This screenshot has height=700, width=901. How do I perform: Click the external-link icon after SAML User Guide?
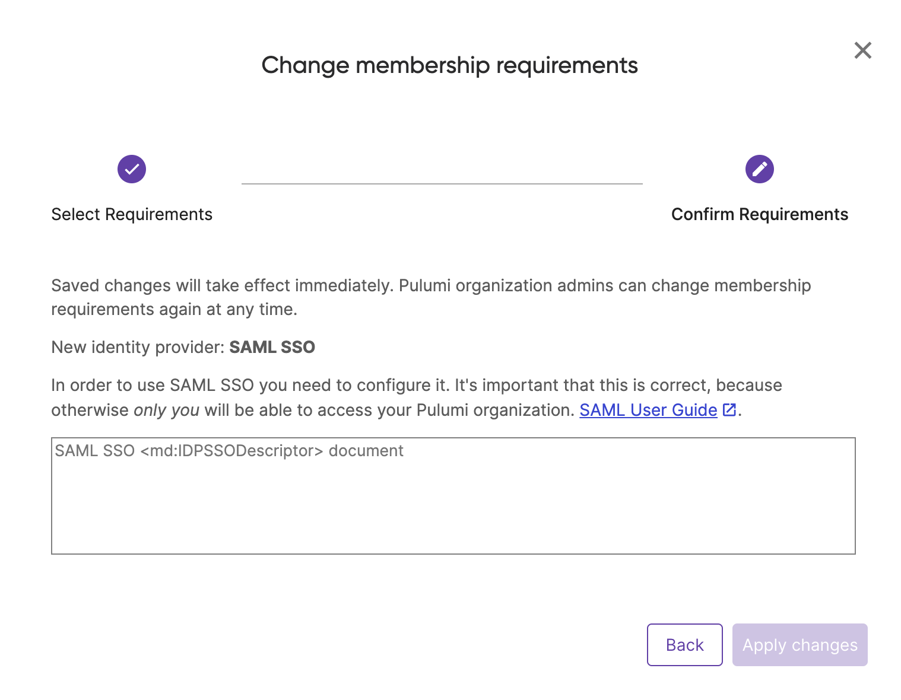pyautogui.click(x=729, y=410)
